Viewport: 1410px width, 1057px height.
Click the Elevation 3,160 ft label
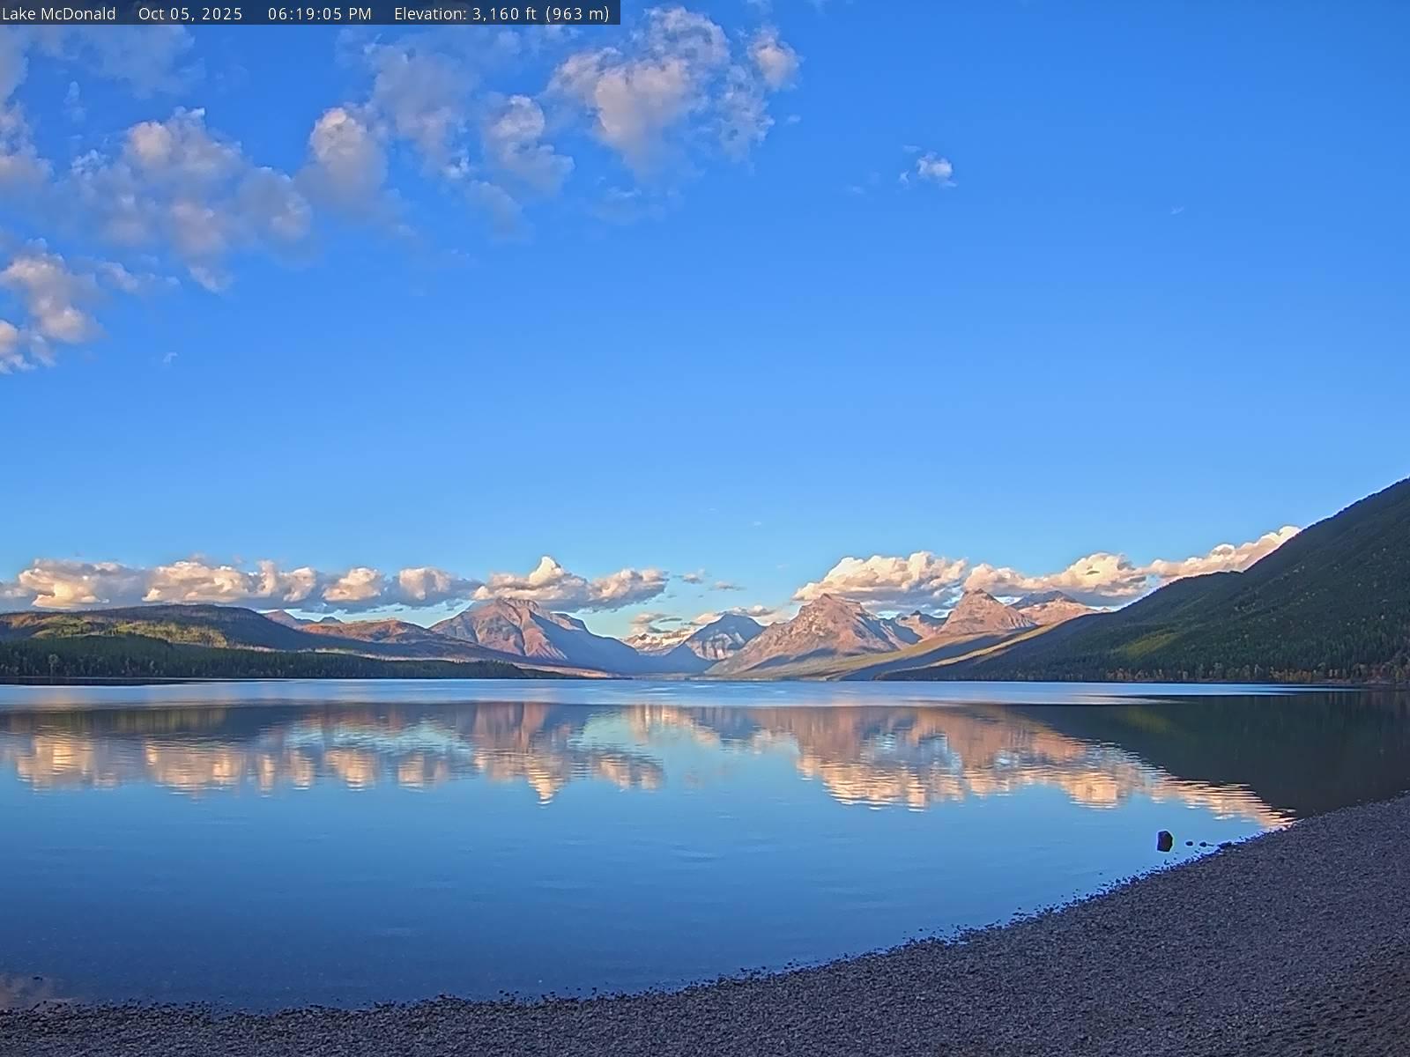tap(467, 13)
